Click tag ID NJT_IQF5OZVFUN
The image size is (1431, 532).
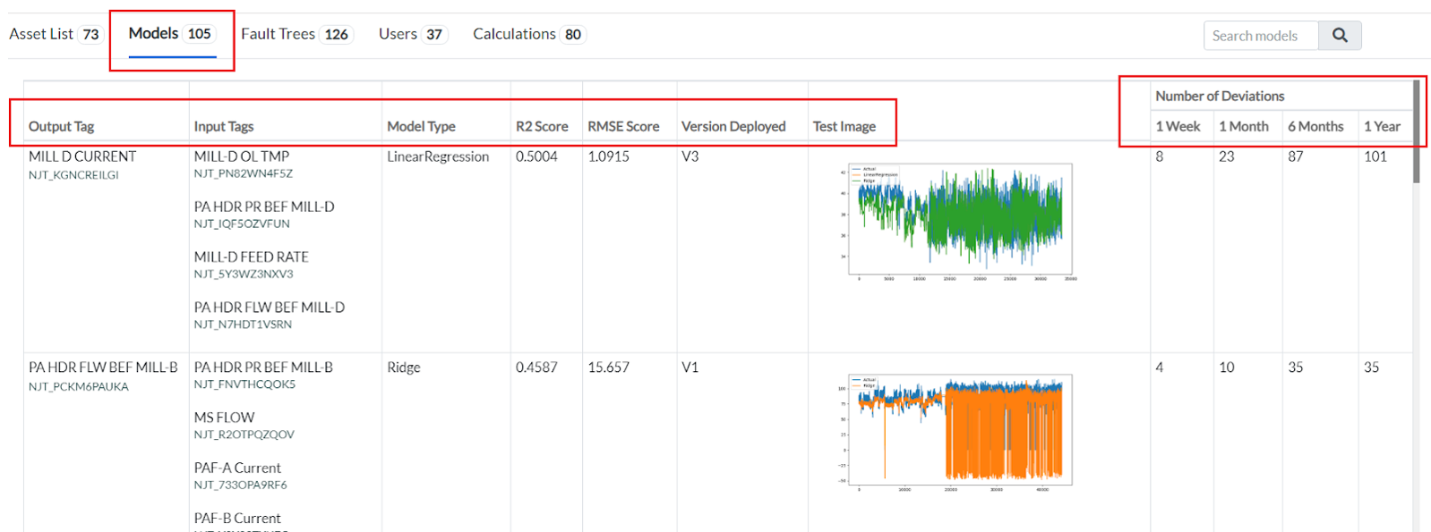[242, 224]
